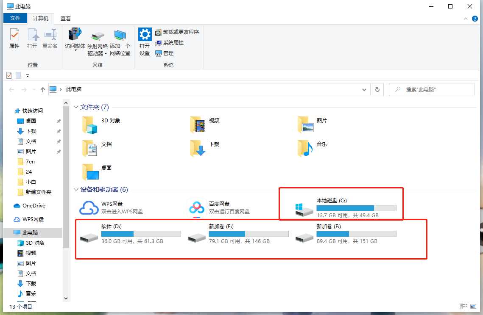Screen dimensions: 483x315
Task: Open 本地磁盘 (C:) drive
Action: tap(304, 207)
